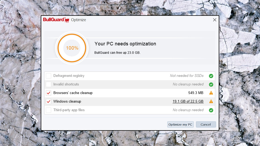Click the Optimize my PC button
This screenshot has height=146, width=260.
[x=180, y=125]
